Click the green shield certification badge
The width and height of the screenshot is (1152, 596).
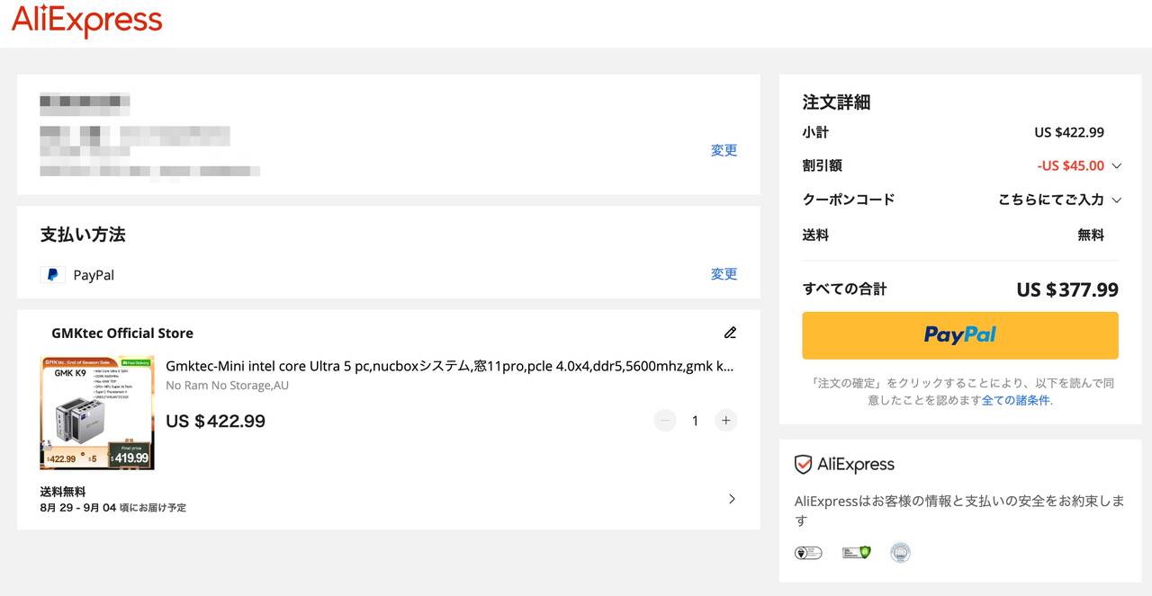click(856, 553)
